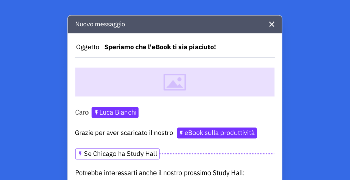This screenshot has height=180, width=350.
Task: Click the lightning icon in the Chicago condition
Action: [80, 154]
